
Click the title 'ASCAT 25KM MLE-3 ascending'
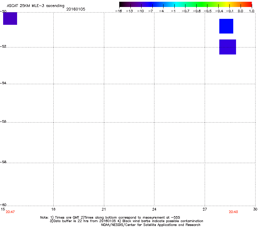[36, 6]
